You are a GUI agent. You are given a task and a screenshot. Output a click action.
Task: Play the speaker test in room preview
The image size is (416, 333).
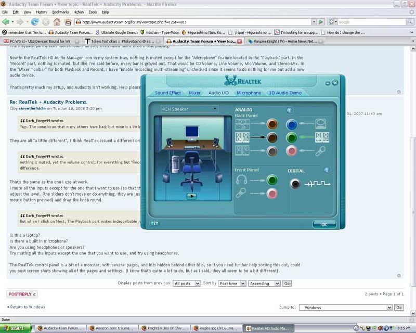[191, 196]
